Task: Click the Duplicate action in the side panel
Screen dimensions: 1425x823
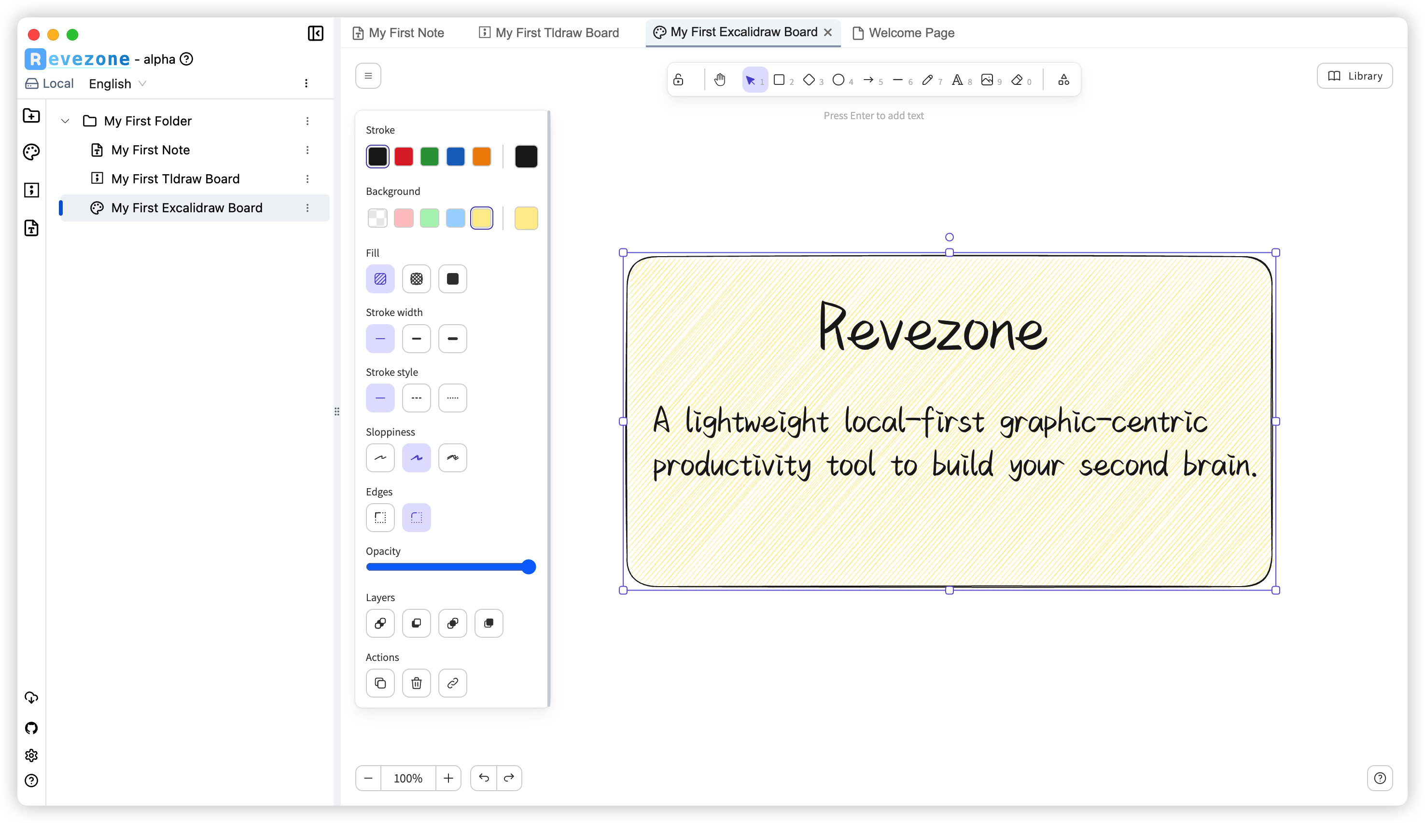Action: pos(380,683)
